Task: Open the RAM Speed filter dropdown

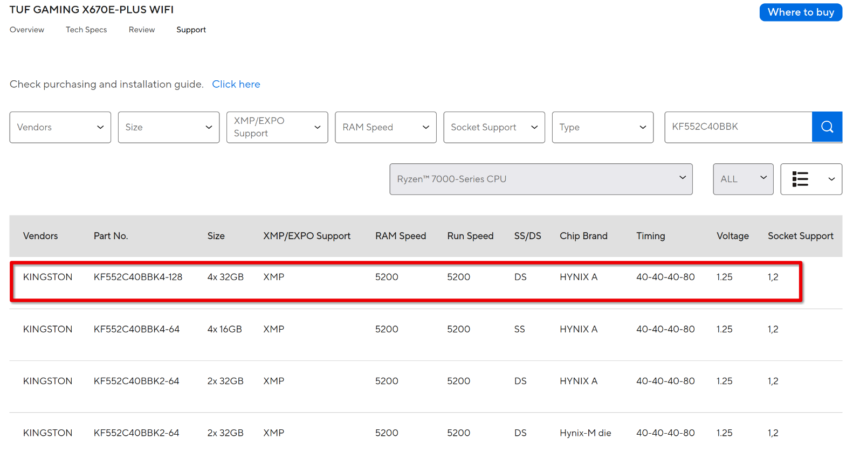Action: 386,127
